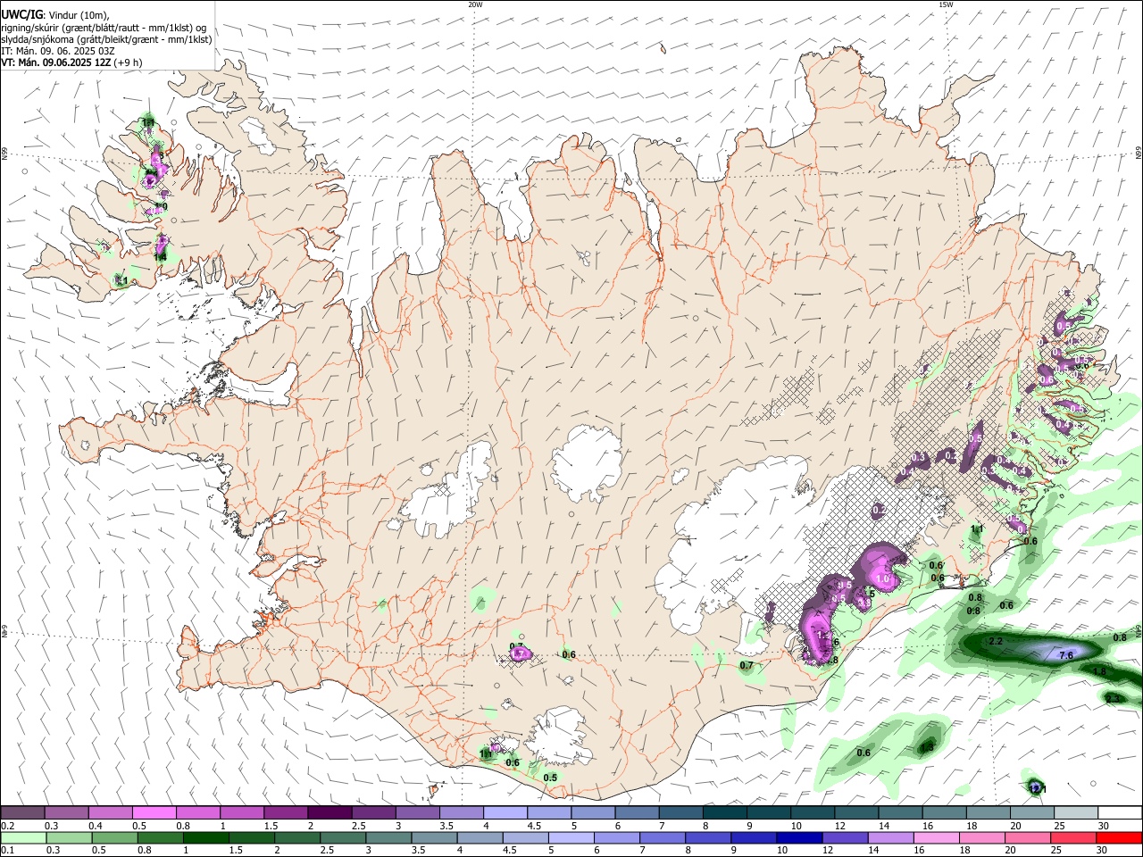Pick lower legend periwinkle swatch at 6
The height and width of the screenshot is (857, 1143).
click(x=617, y=837)
